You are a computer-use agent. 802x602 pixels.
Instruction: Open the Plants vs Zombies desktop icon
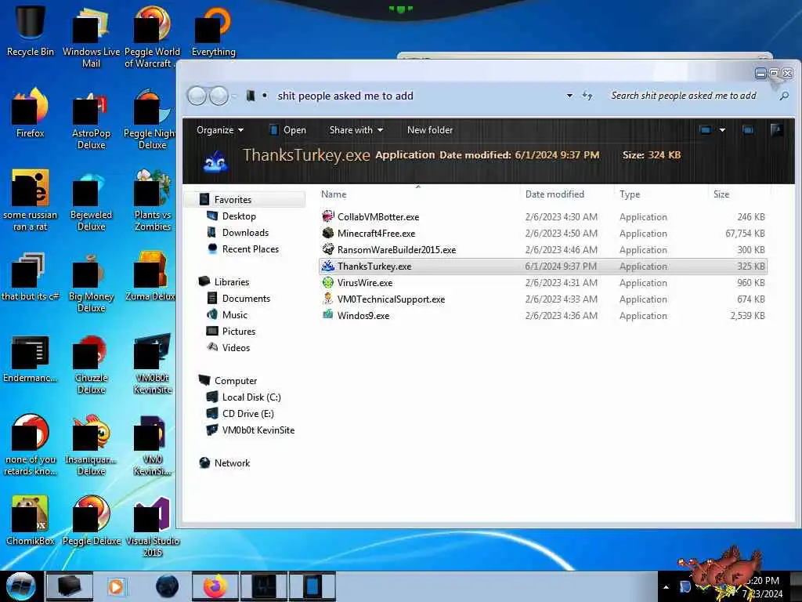click(x=152, y=201)
